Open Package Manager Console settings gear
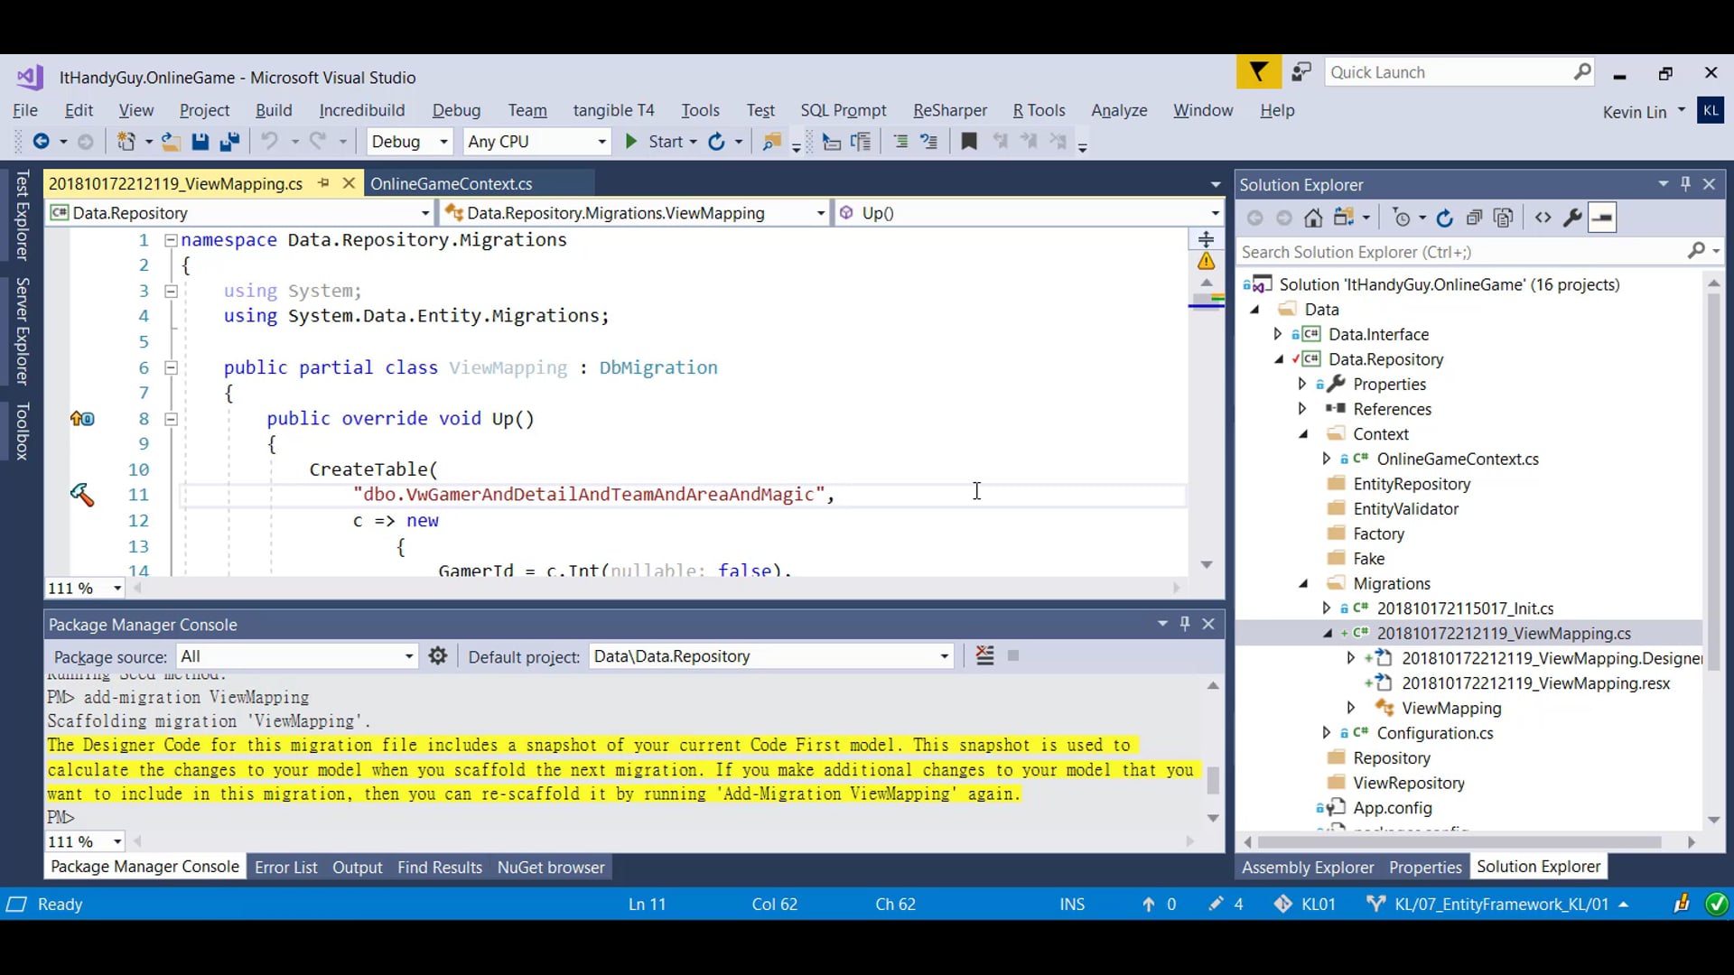Screen dimensions: 1734x975 pyautogui.click(x=438, y=656)
